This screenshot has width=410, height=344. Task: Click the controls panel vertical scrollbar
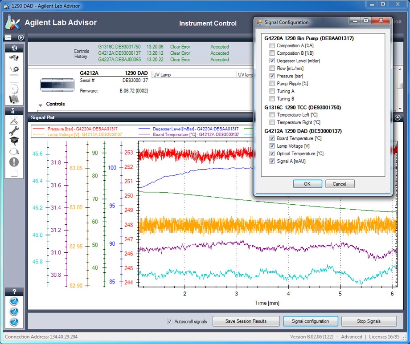(x=400, y=86)
